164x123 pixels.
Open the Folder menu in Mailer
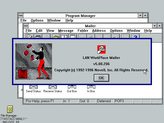[x=83, y=31]
